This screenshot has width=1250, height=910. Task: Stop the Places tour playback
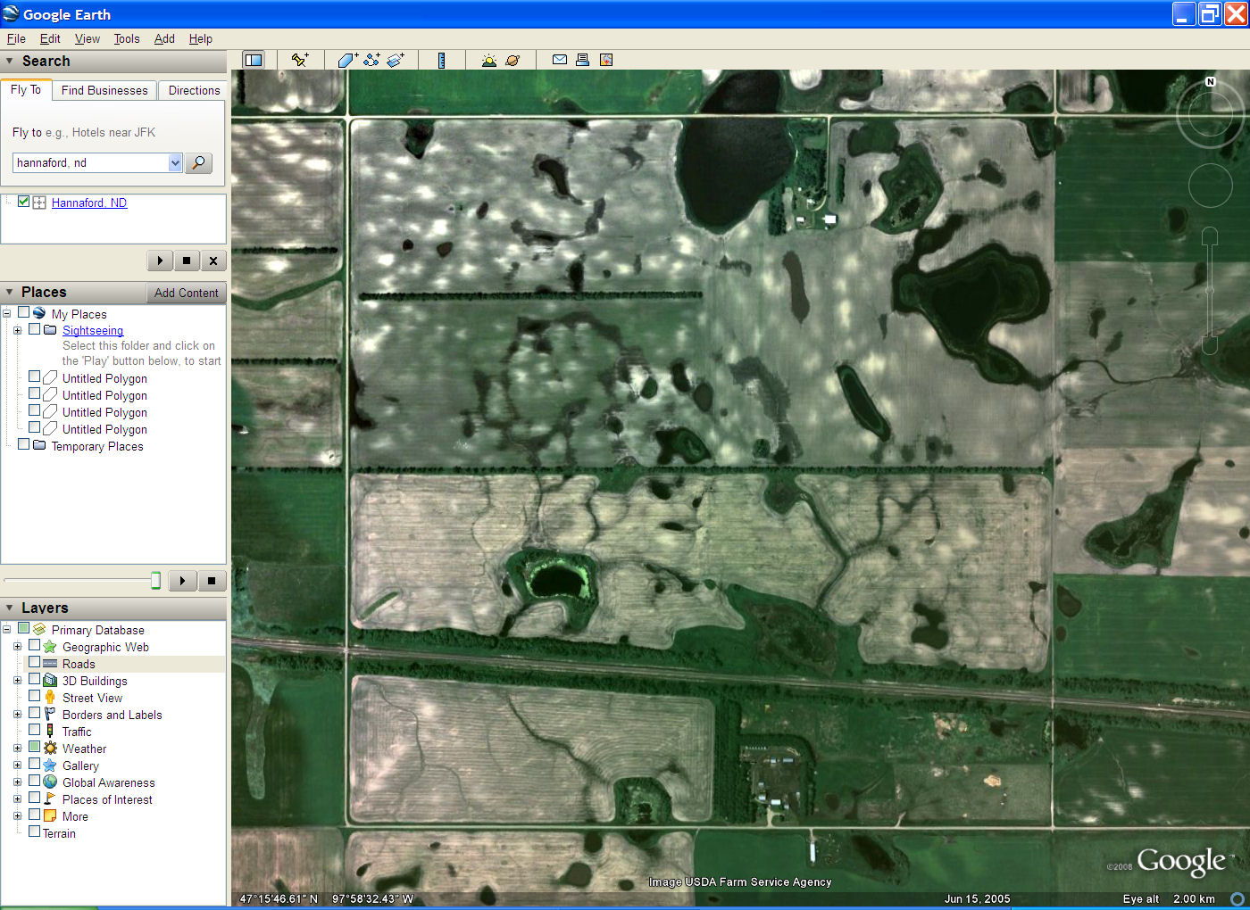point(212,581)
